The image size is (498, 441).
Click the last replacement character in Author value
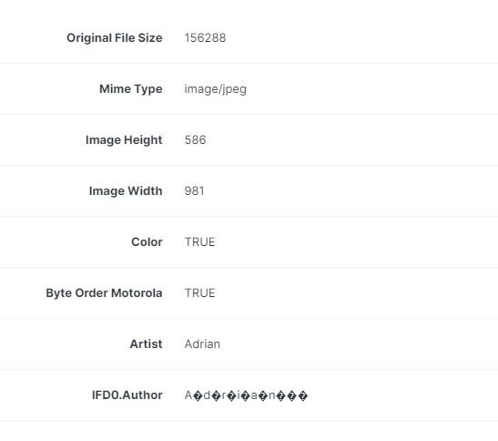303,395
